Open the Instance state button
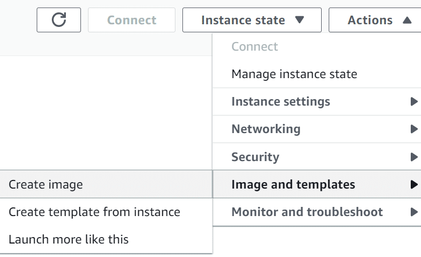Image resolution: width=421 pixels, height=257 pixels. [x=252, y=20]
